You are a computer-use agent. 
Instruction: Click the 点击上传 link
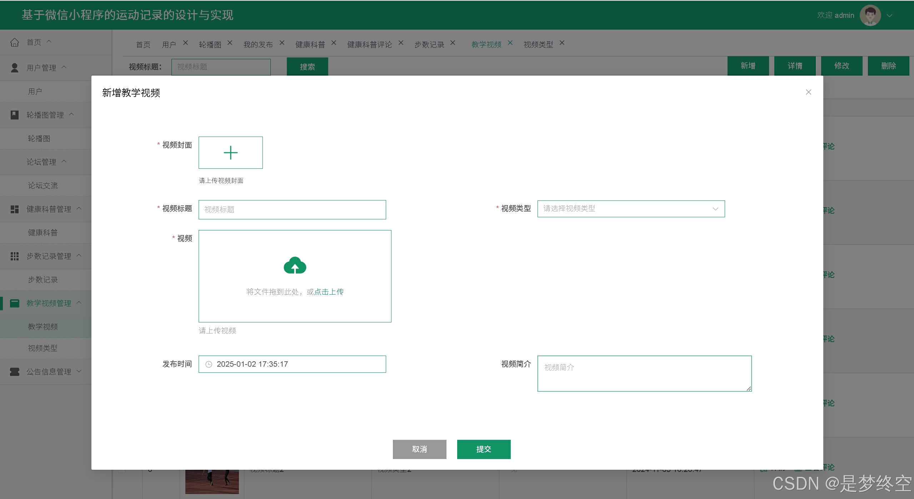pyautogui.click(x=329, y=292)
